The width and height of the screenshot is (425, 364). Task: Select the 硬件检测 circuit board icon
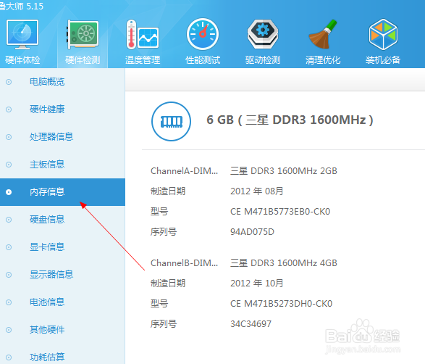[x=83, y=34]
